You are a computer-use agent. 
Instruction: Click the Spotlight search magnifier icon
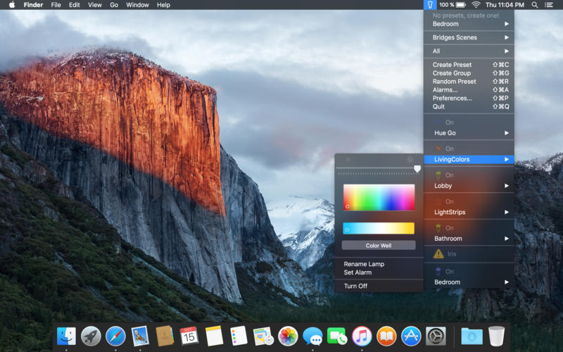coord(535,5)
